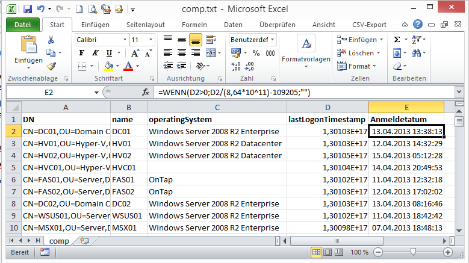
Task: Apply accounting currency number format
Action: tap(236, 53)
